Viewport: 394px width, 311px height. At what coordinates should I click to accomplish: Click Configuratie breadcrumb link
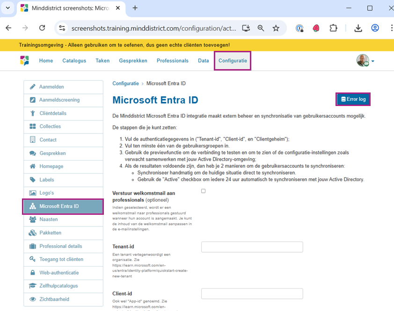coord(125,84)
